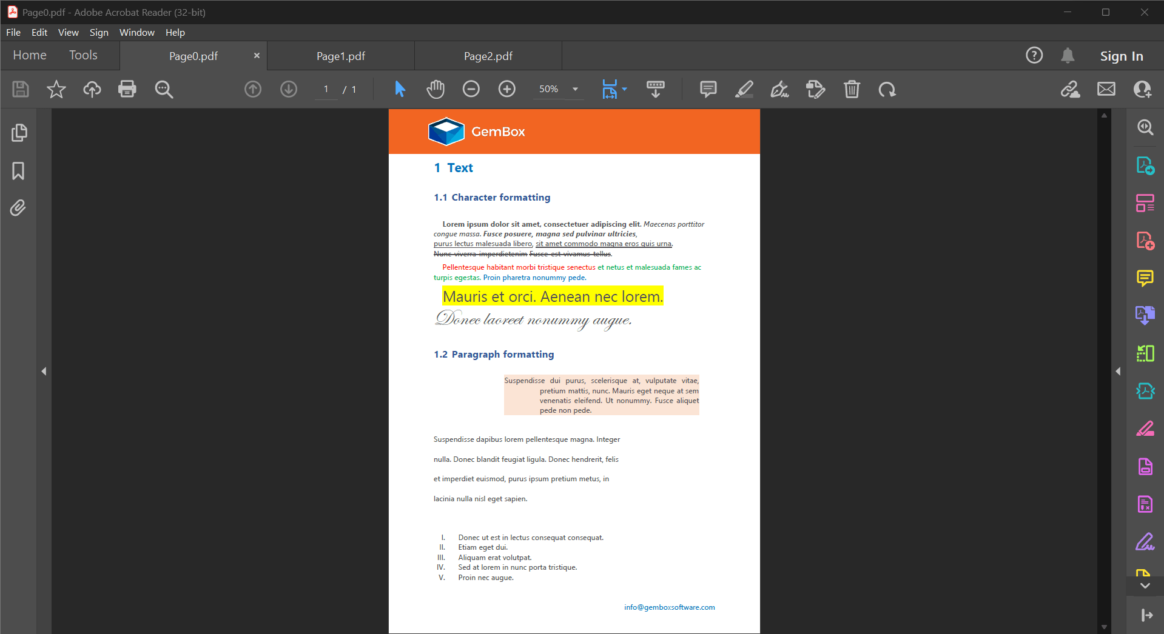The width and height of the screenshot is (1164, 634).
Task: Switch to the Page1.pdf tab
Action: (x=341, y=56)
